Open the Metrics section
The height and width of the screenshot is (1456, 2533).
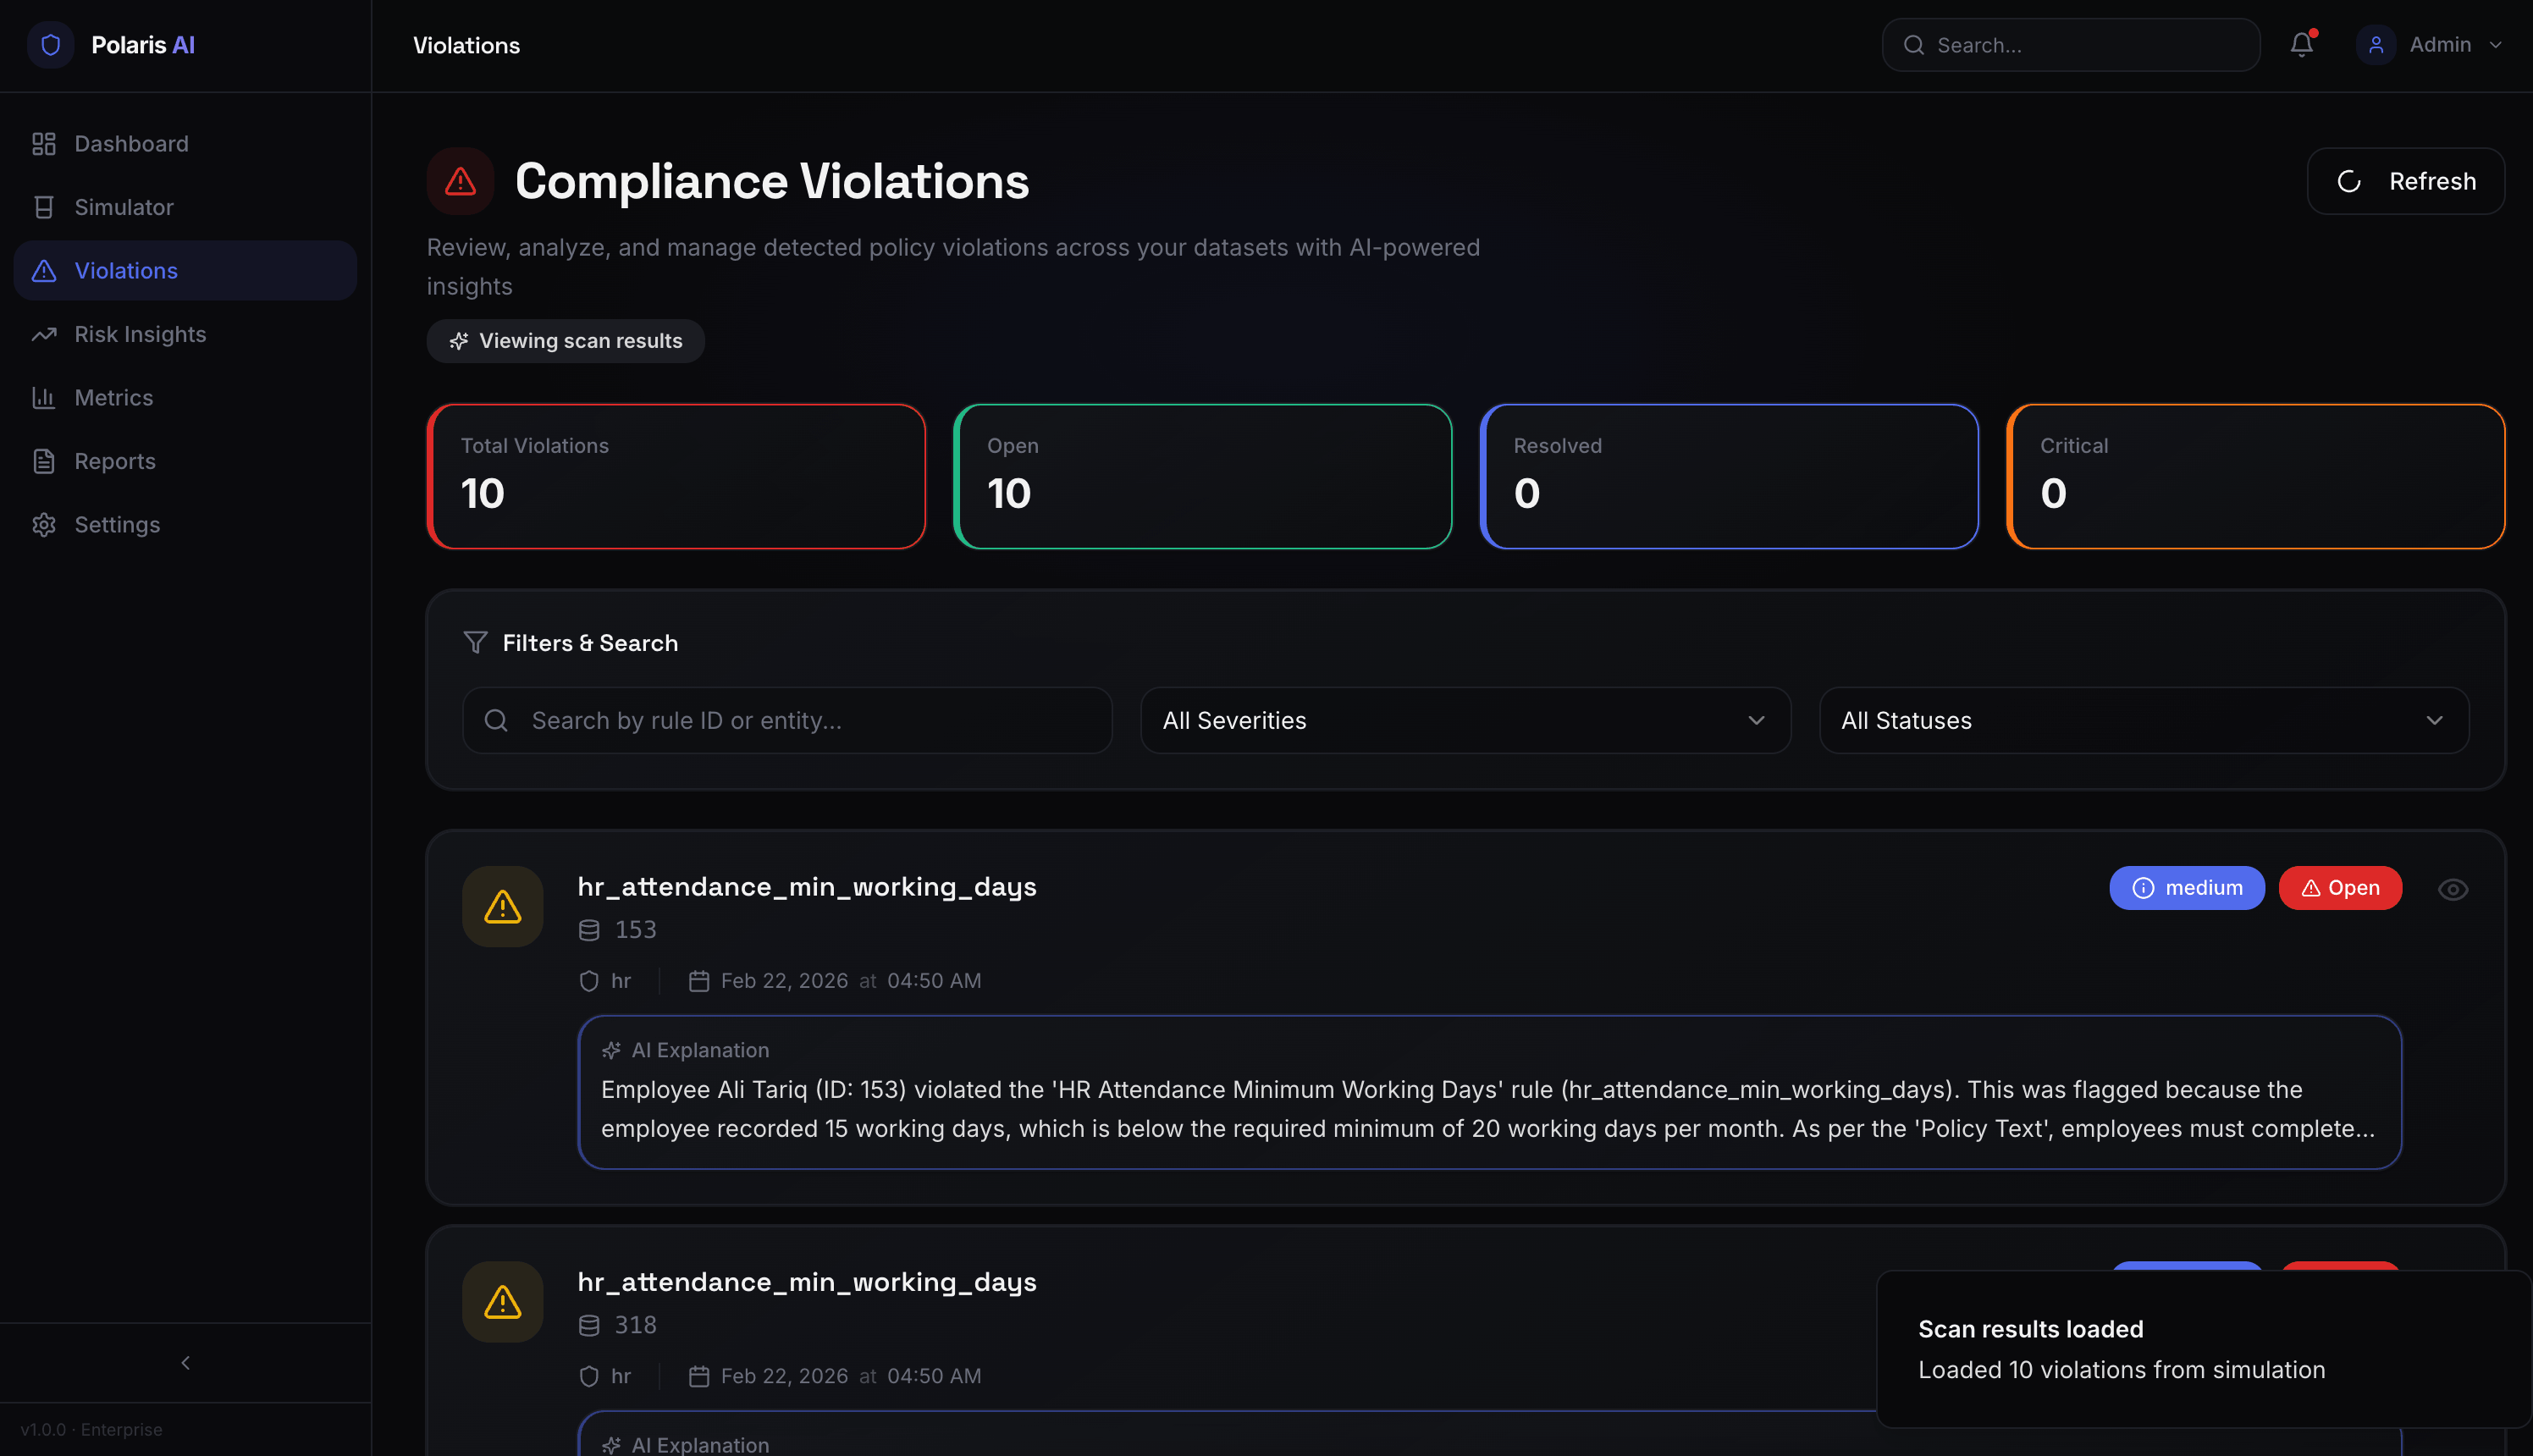click(x=185, y=397)
